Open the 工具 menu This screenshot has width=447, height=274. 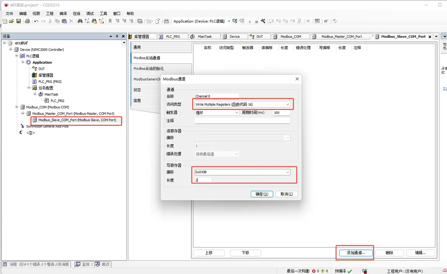103,13
